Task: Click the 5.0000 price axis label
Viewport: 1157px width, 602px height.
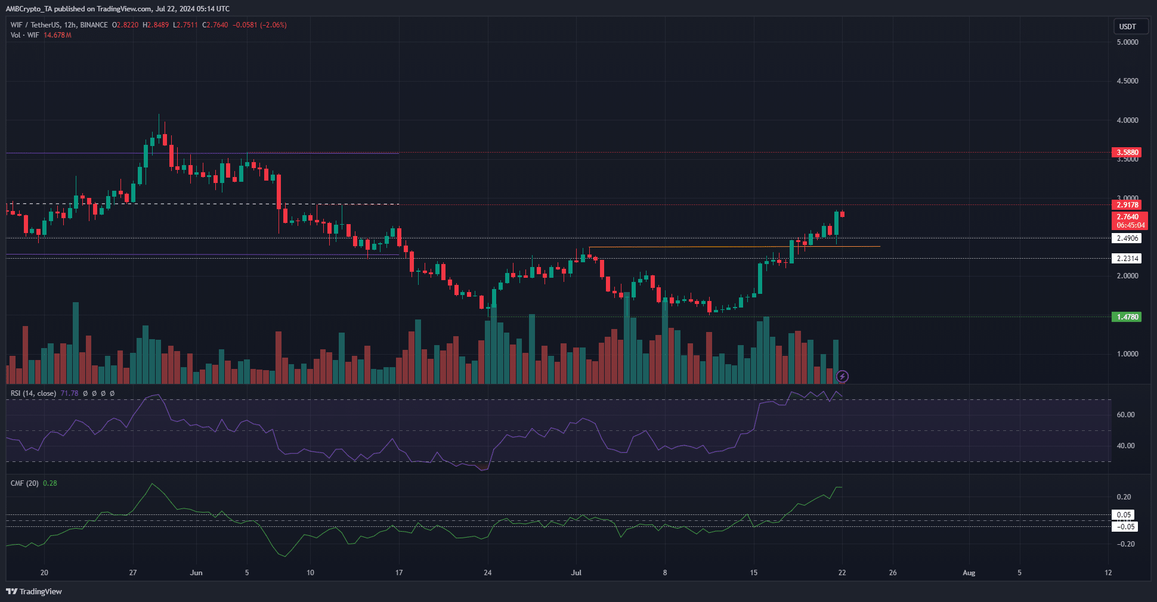Action: (1127, 42)
